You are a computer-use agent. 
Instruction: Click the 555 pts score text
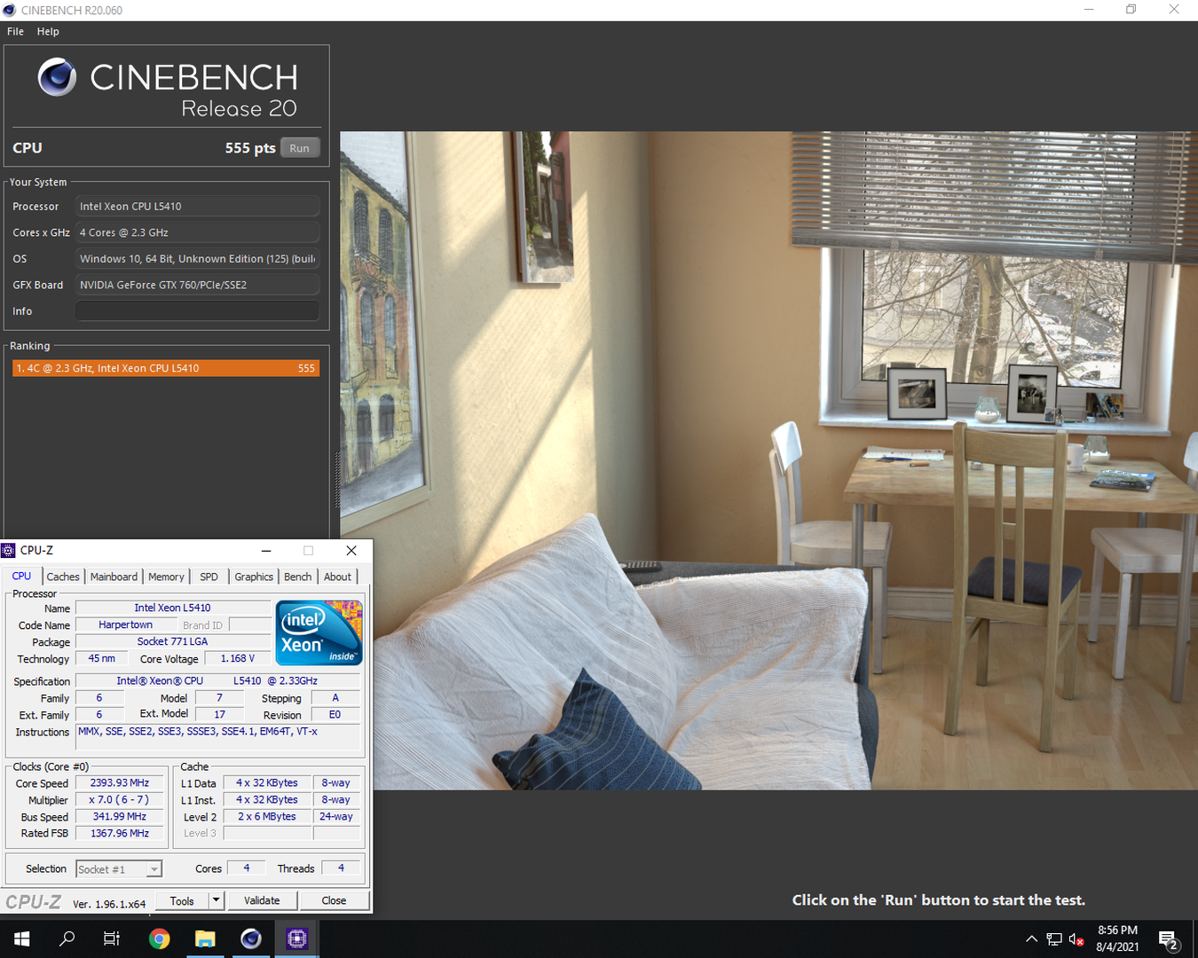click(x=250, y=148)
